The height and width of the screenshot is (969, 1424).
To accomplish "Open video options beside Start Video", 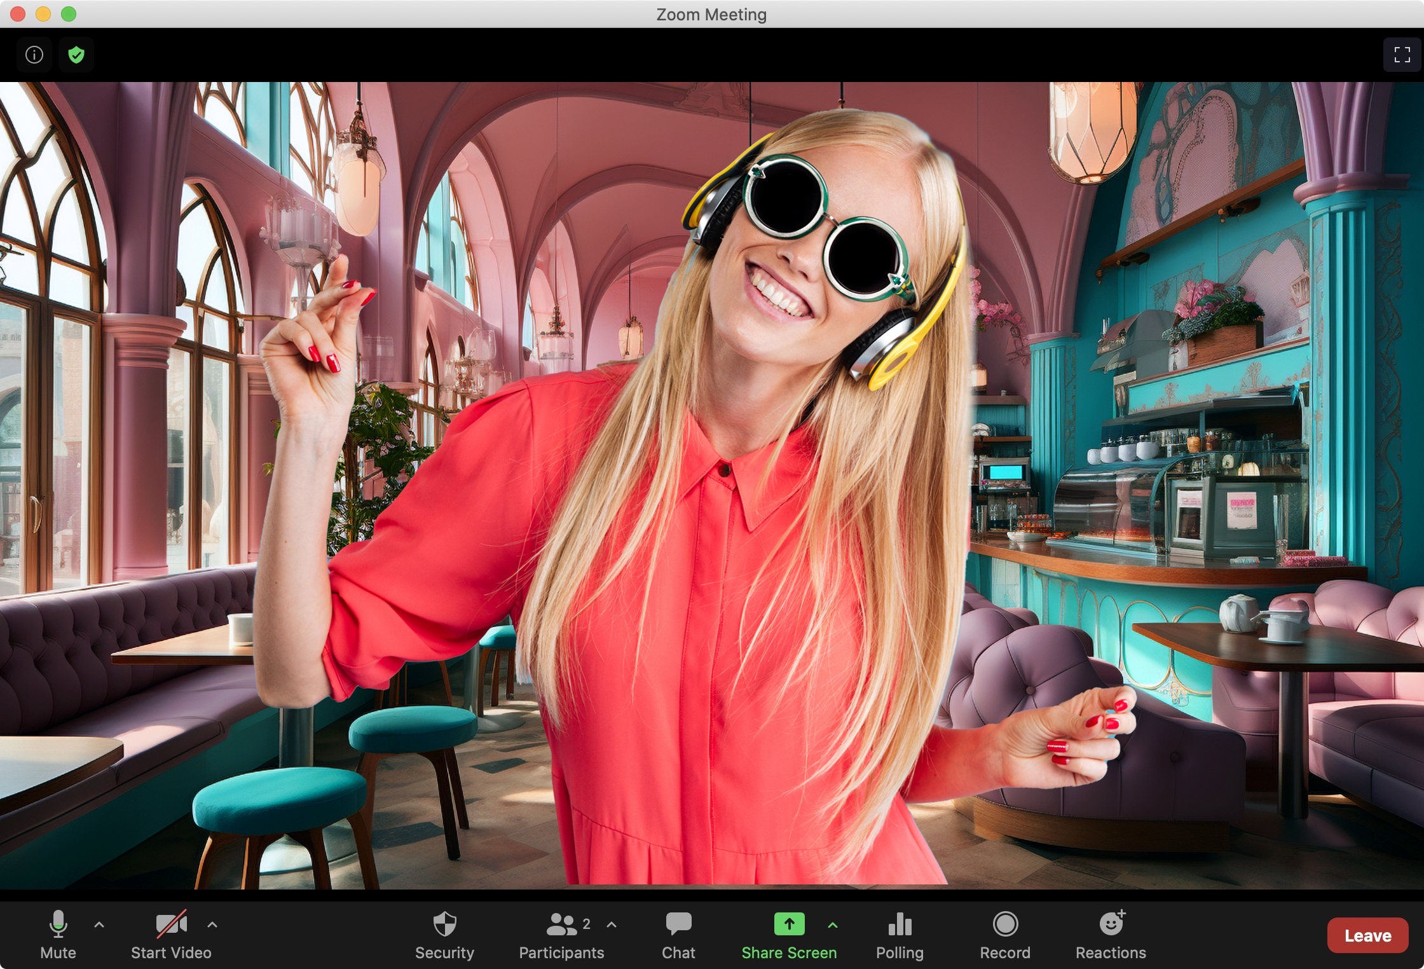I will (212, 926).
